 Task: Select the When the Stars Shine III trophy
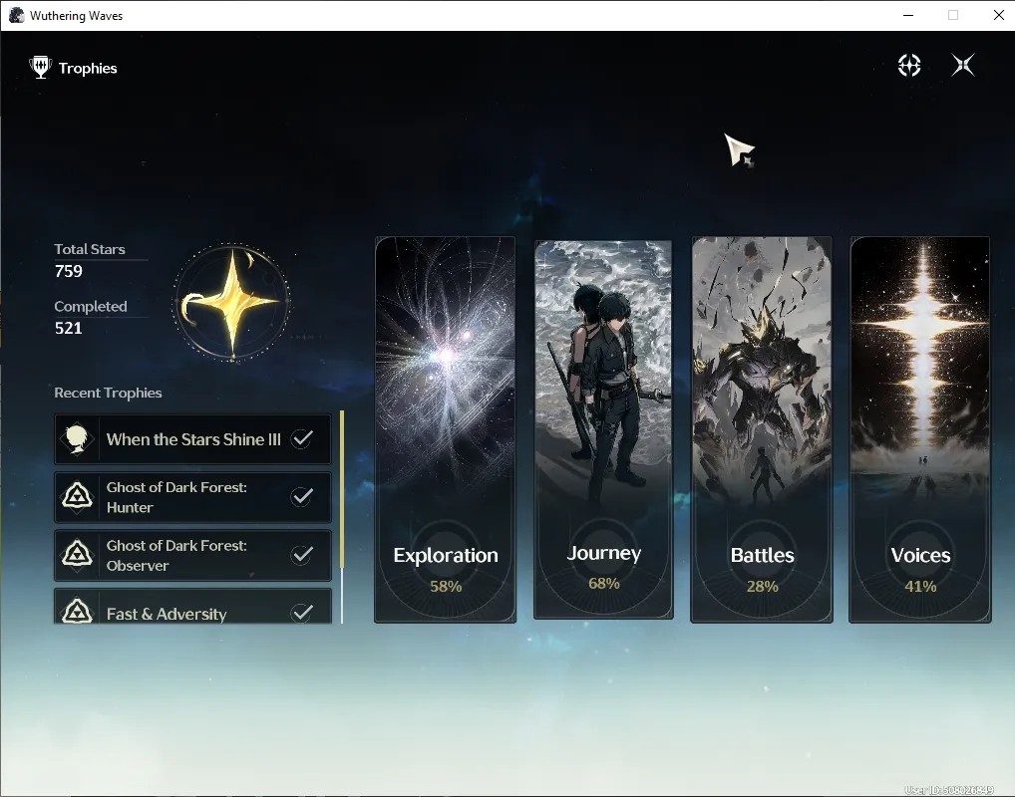192,439
